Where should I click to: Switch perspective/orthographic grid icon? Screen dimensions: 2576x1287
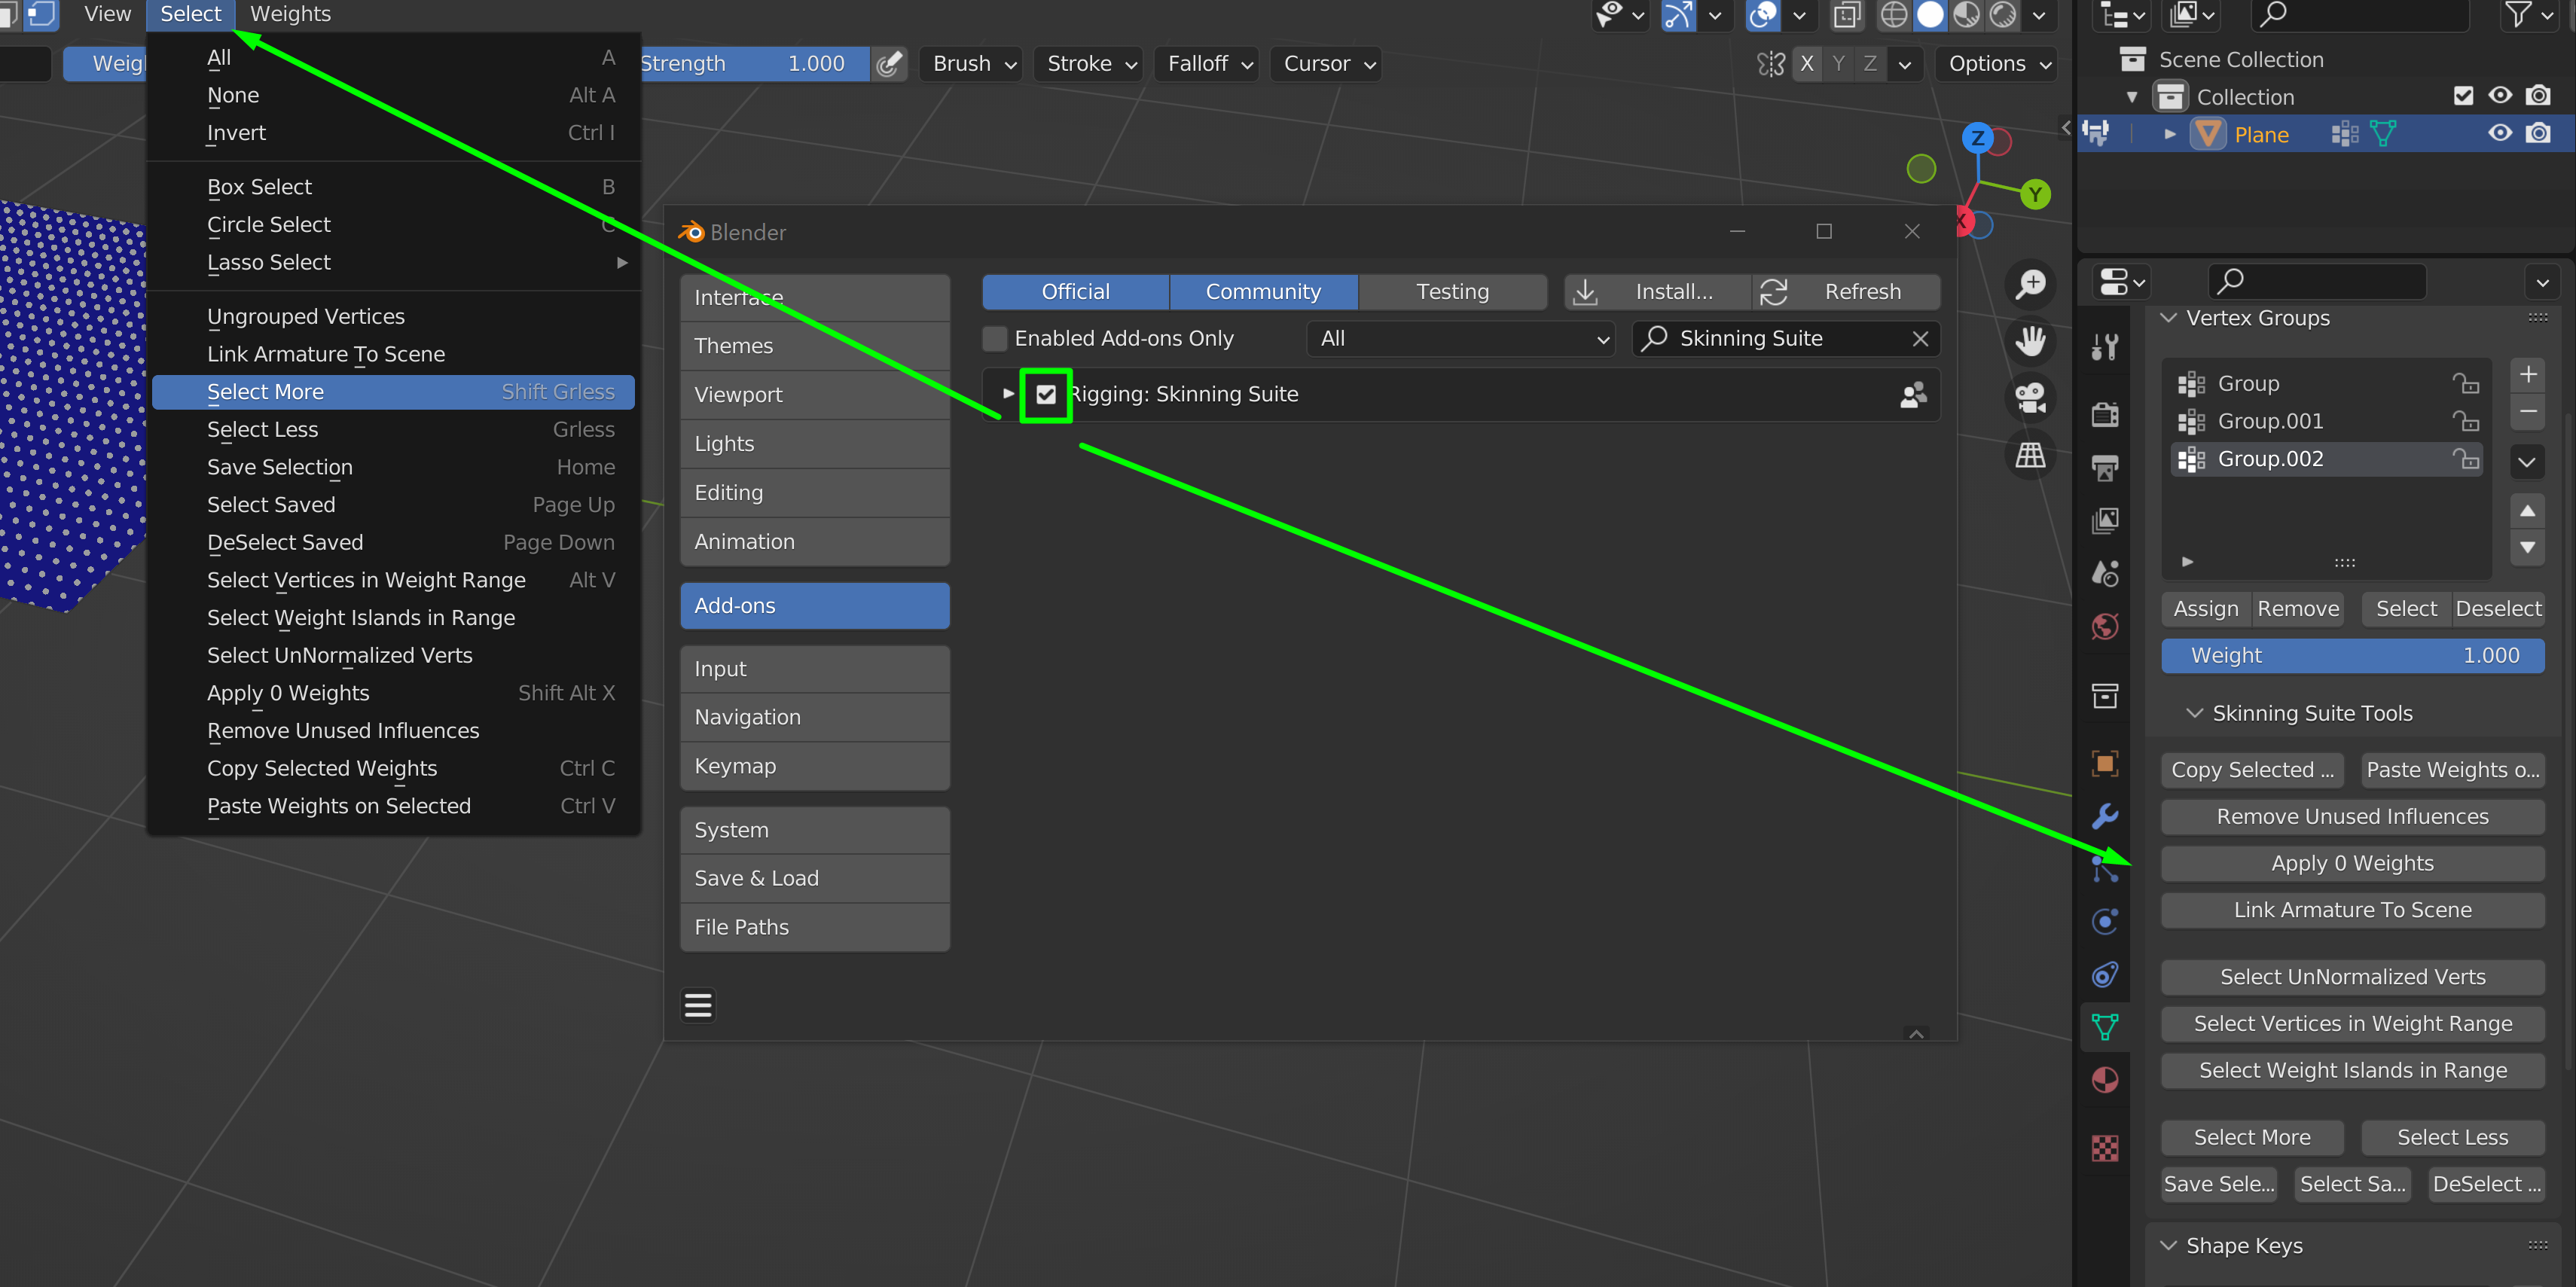(2030, 456)
